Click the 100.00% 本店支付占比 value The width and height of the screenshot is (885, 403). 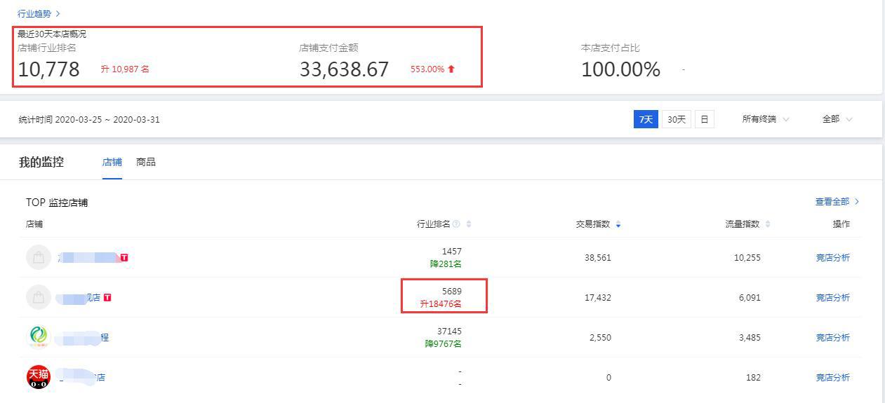tap(620, 69)
